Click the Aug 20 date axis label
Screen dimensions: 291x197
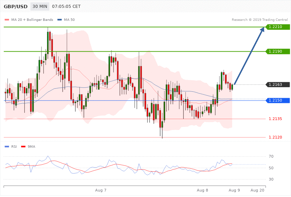coord(257,190)
